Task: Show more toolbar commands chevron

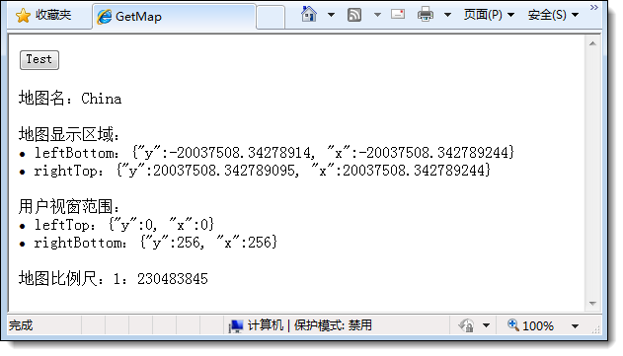Action: [x=594, y=7]
